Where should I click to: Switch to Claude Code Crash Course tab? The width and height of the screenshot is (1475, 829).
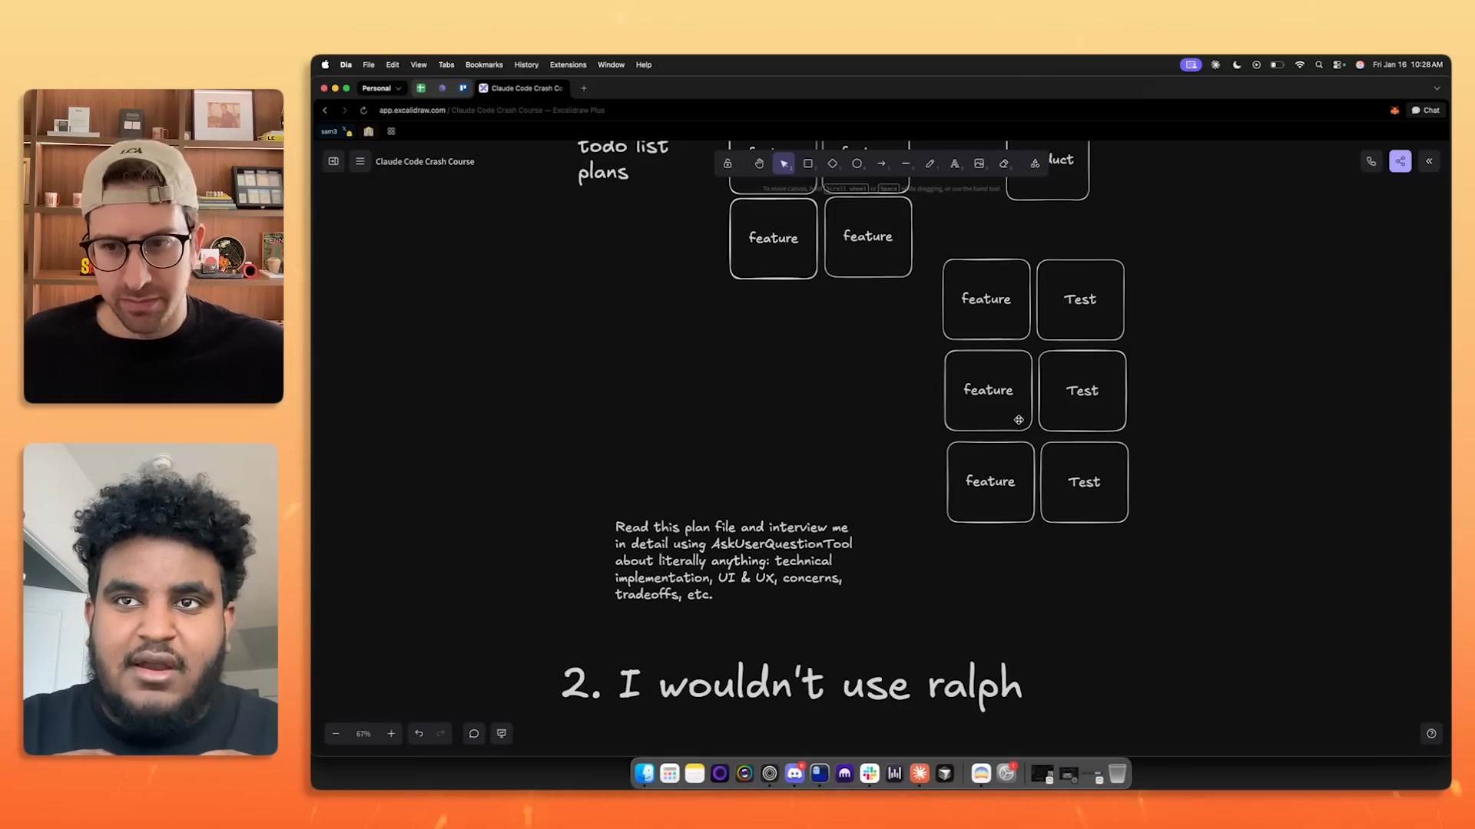(522, 88)
